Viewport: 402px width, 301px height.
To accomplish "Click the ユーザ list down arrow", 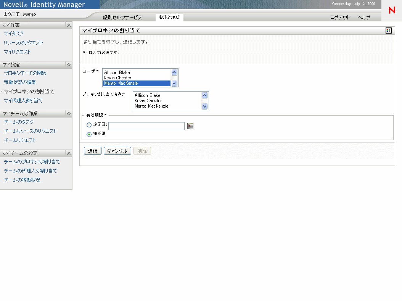I will [x=174, y=83].
